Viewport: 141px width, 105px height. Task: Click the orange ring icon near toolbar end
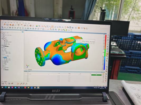79,28
